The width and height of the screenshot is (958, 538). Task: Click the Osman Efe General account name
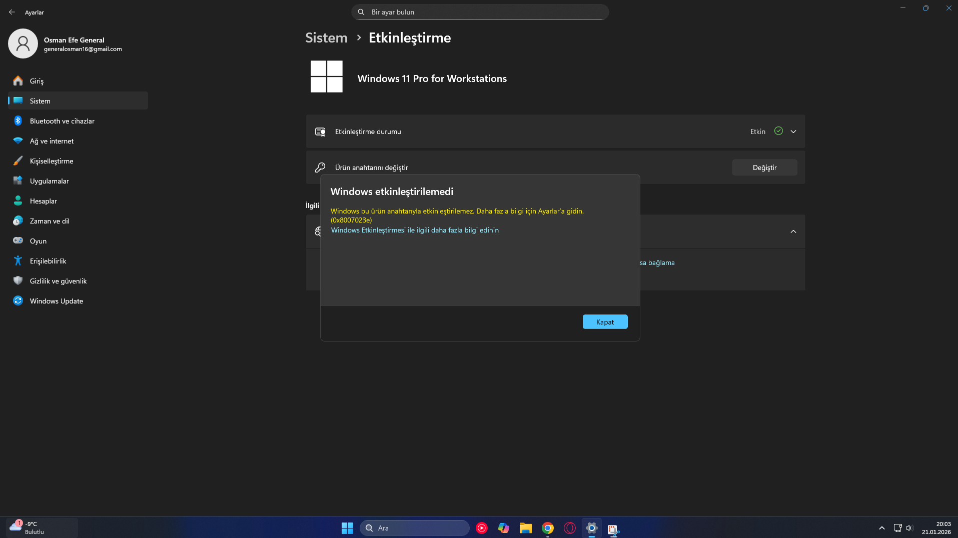74,40
